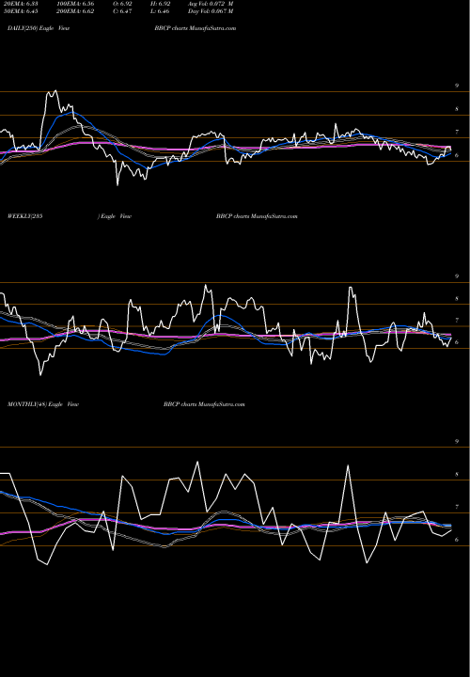Click the 6 price label on daily chart axis
Viewport: 470px width, 677px height.
coord(457,155)
